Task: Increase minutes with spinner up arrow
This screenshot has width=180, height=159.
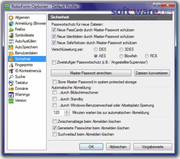Action: coord(67,111)
